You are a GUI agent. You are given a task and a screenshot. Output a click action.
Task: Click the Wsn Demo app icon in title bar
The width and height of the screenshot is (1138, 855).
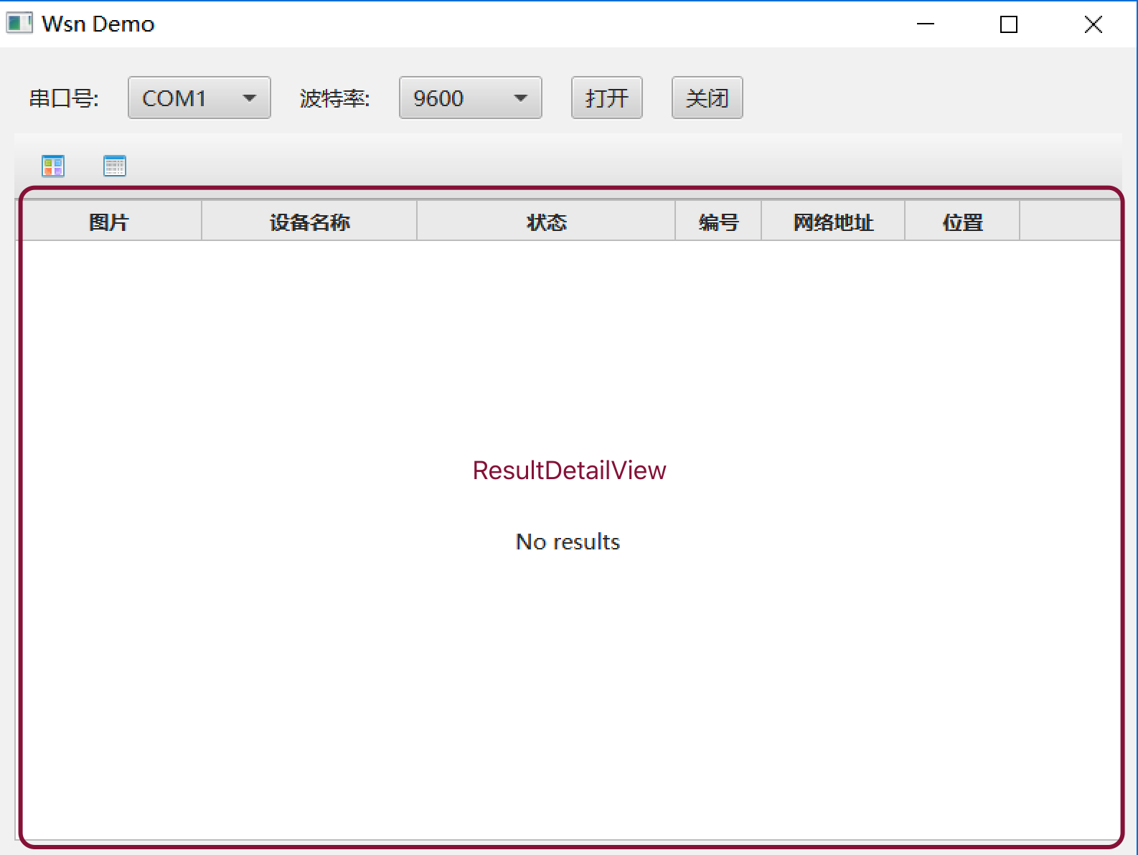19,24
